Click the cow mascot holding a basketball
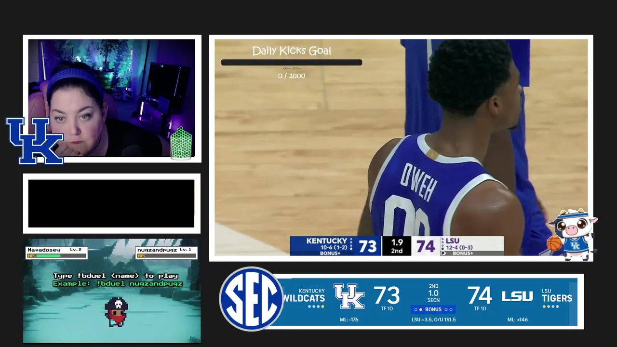 [x=572, y=234]
